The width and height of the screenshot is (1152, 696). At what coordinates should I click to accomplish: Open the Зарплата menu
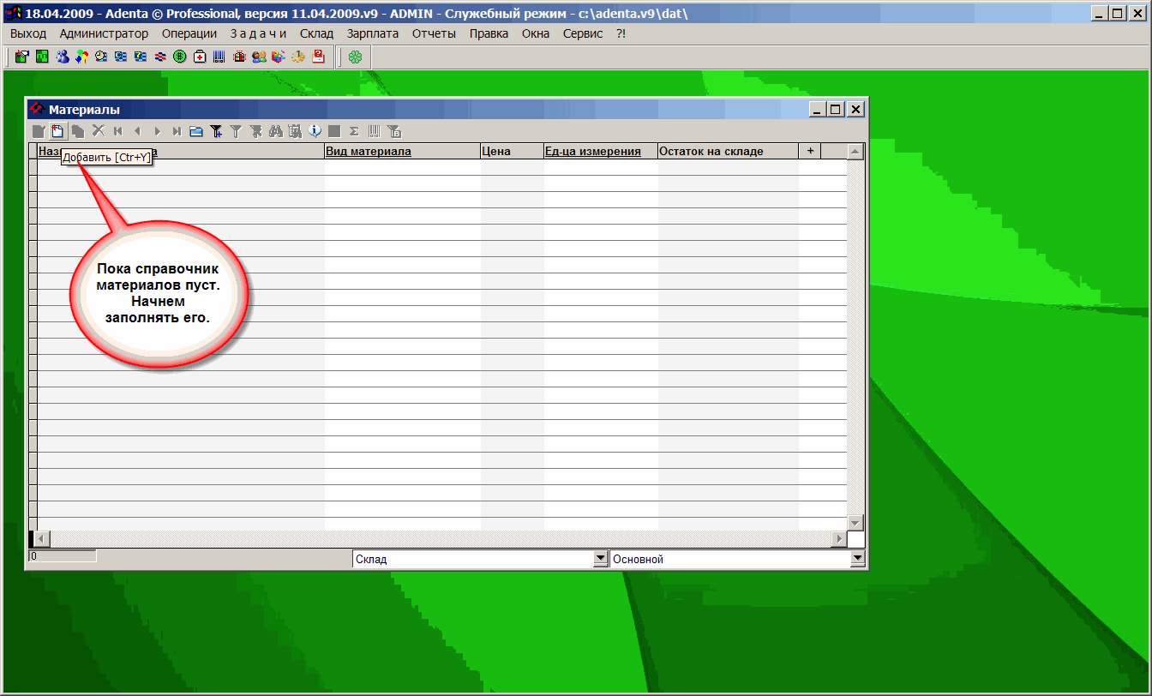click(x=372, y=33)
